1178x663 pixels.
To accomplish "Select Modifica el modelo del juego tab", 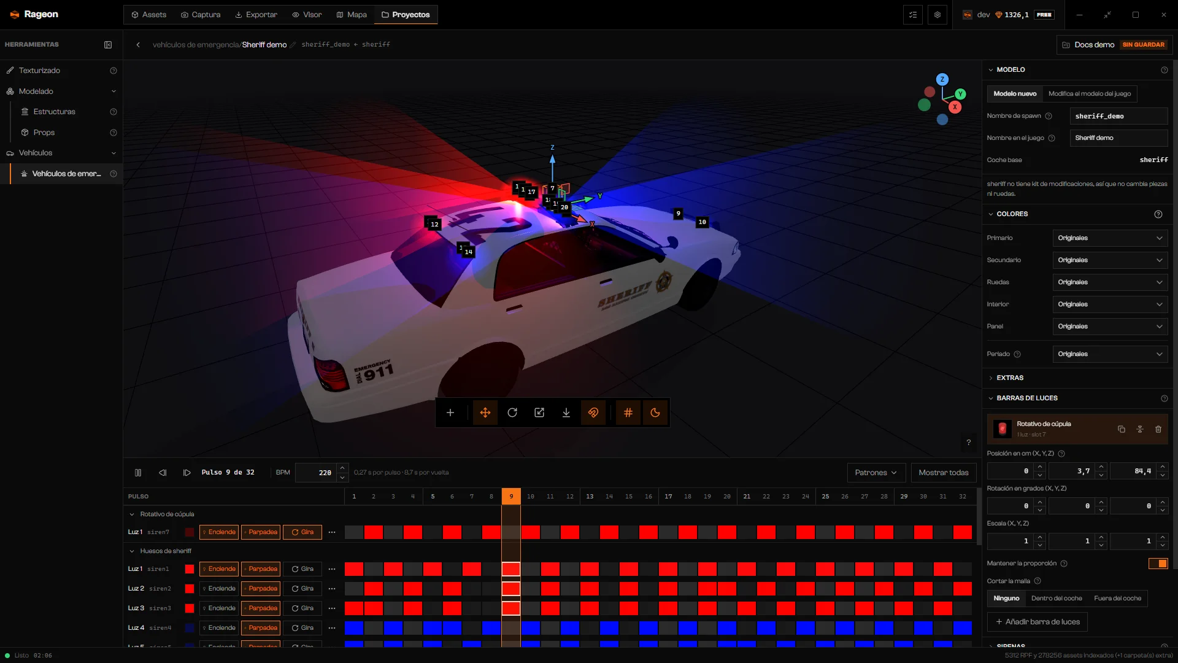I will (1090, 94).
